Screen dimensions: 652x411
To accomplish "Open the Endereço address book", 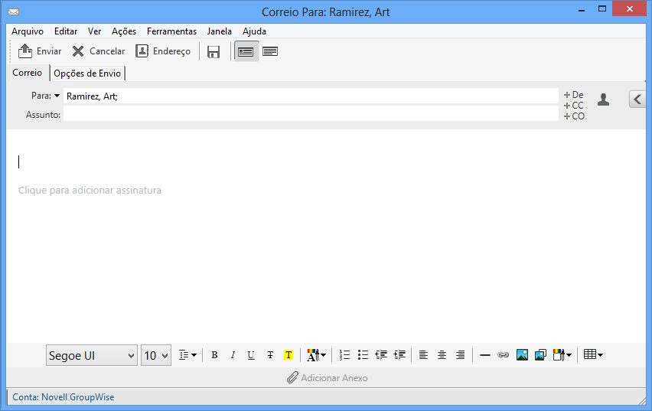I will (163, 51).
